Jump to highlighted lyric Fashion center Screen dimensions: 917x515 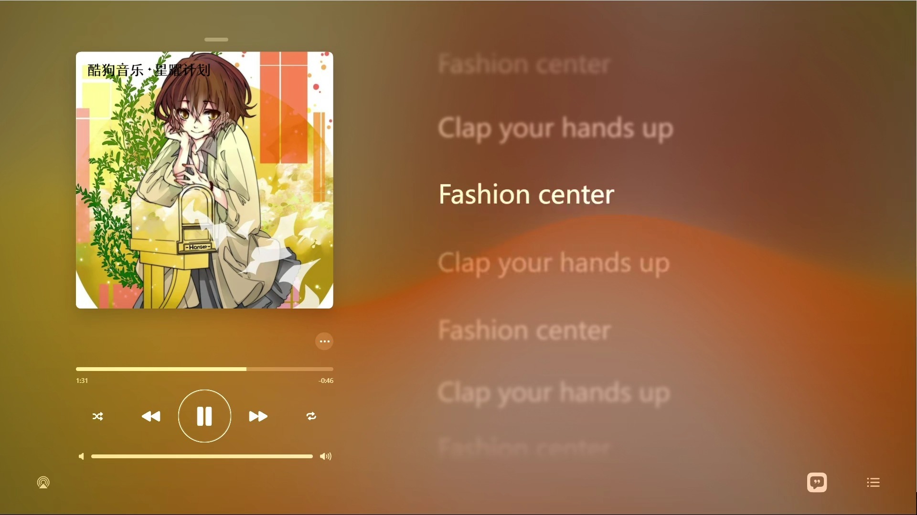(x=526, y=195)
